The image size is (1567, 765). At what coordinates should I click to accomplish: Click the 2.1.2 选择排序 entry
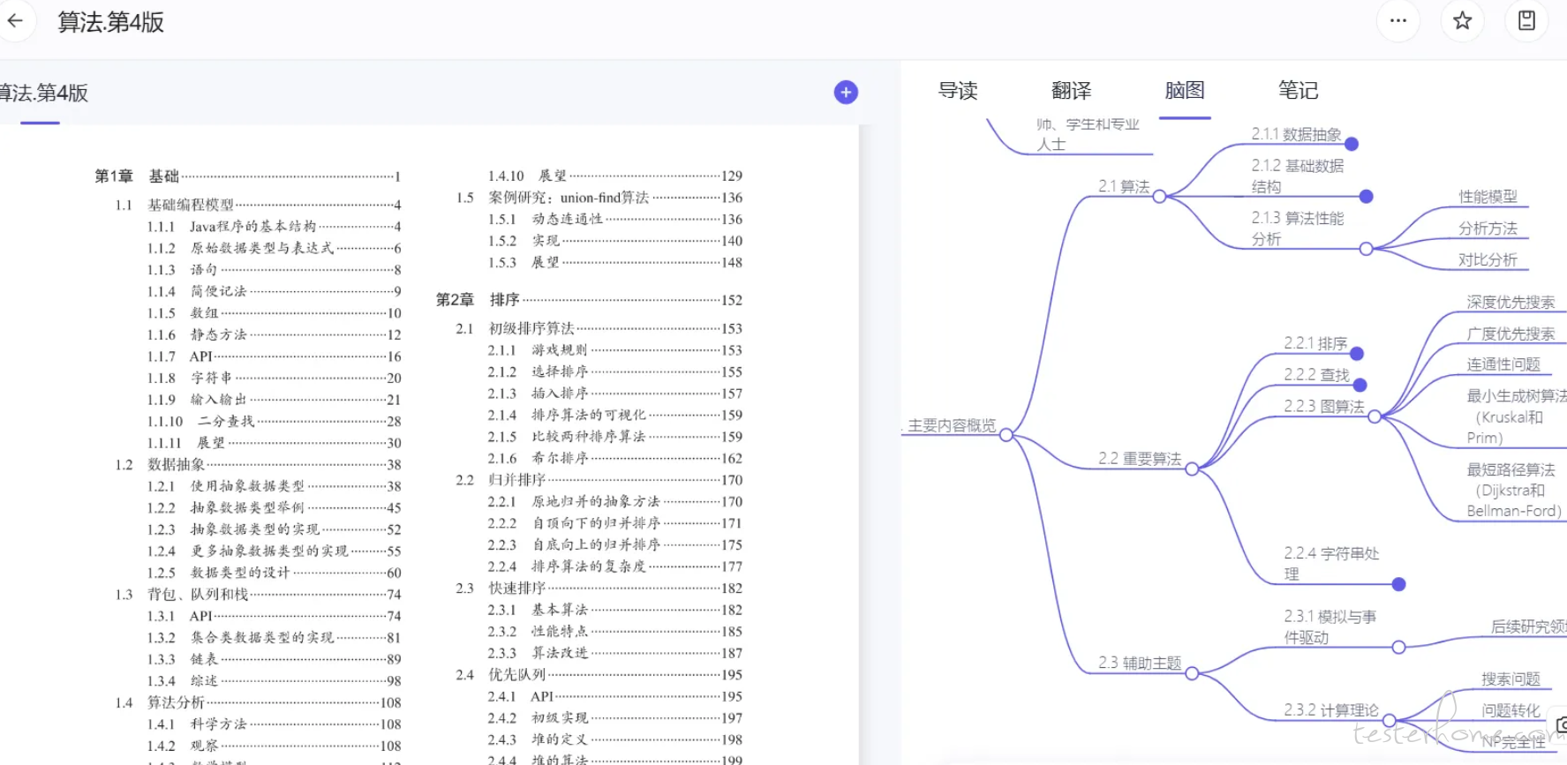point(615,371)
